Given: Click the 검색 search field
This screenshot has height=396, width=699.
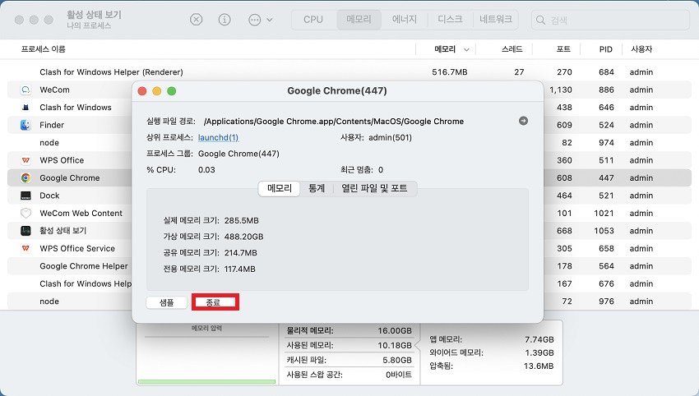Looking at the screenshot, I should (x=610, y=20).
